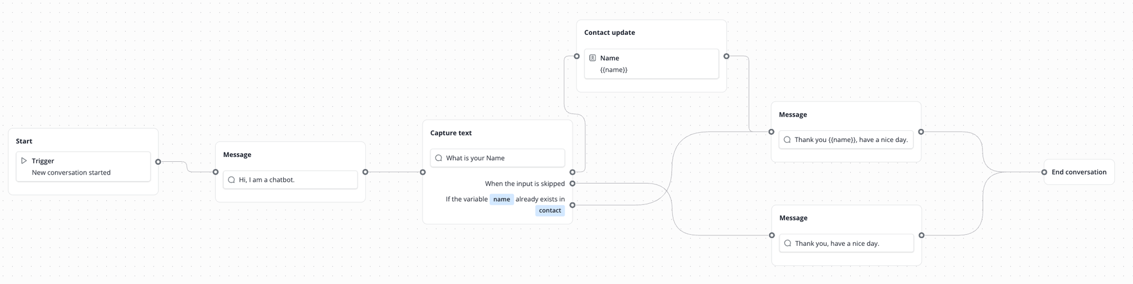1133x284 pixels.
Task: Click the speech bubble icon beside "Hi, I am a chatbot."
Action: (232, 180)
